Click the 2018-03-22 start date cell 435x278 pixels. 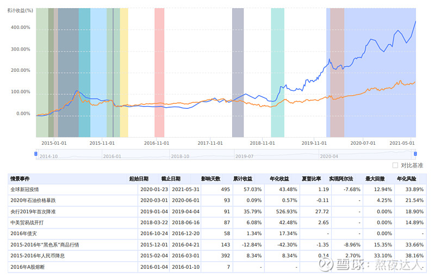point(154,223)
